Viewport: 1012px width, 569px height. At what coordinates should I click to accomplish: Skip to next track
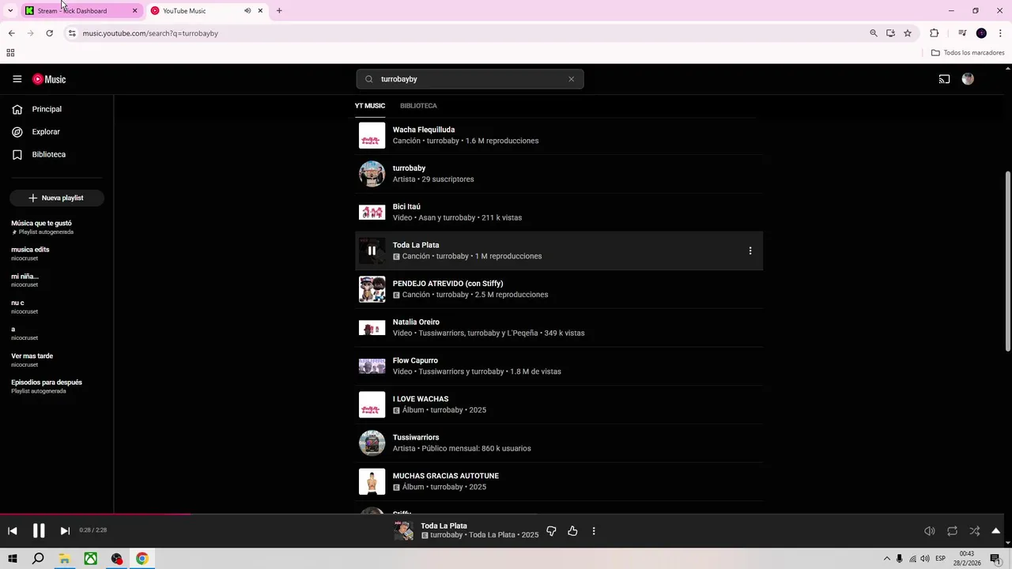tap(65, 531)
